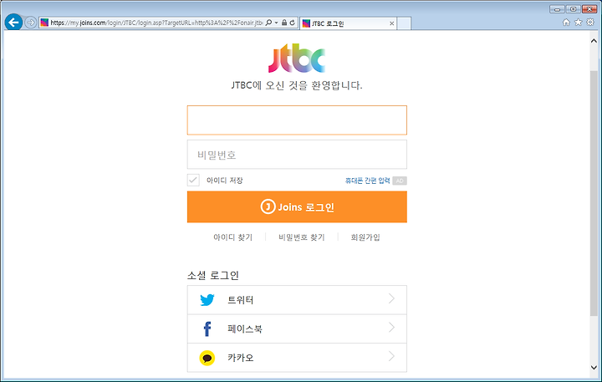Open Favorites star icon
This screenshot has height=382, width=602.
click(579, 23)
